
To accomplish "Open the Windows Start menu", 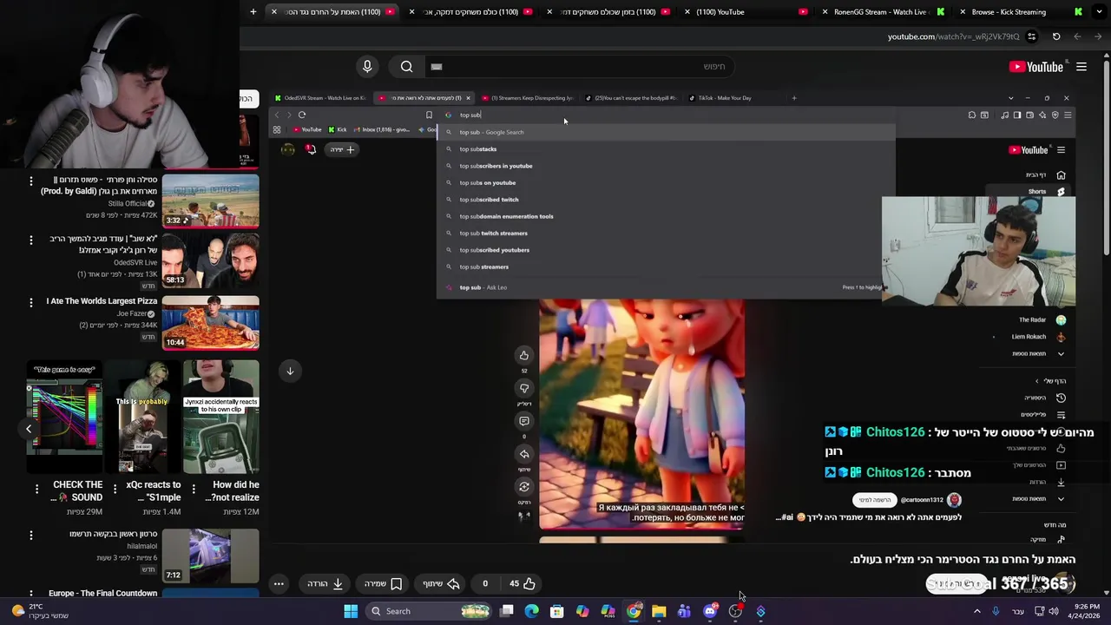I will point(351,611).
